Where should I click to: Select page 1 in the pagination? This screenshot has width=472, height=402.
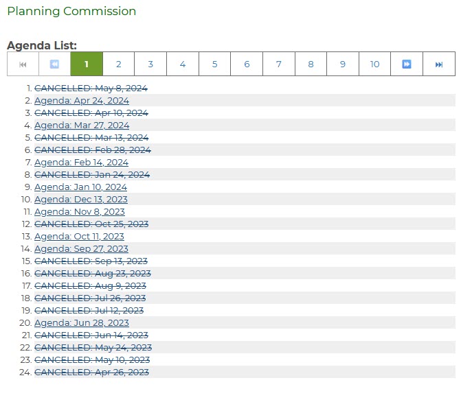[87, 64]
